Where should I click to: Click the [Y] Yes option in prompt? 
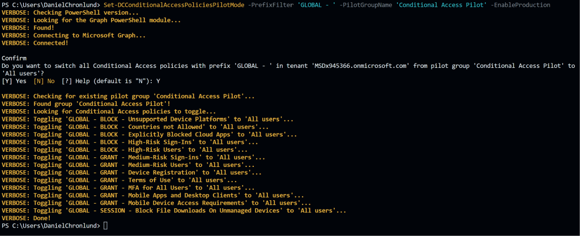pyautogui.click(x=15, y=81)
